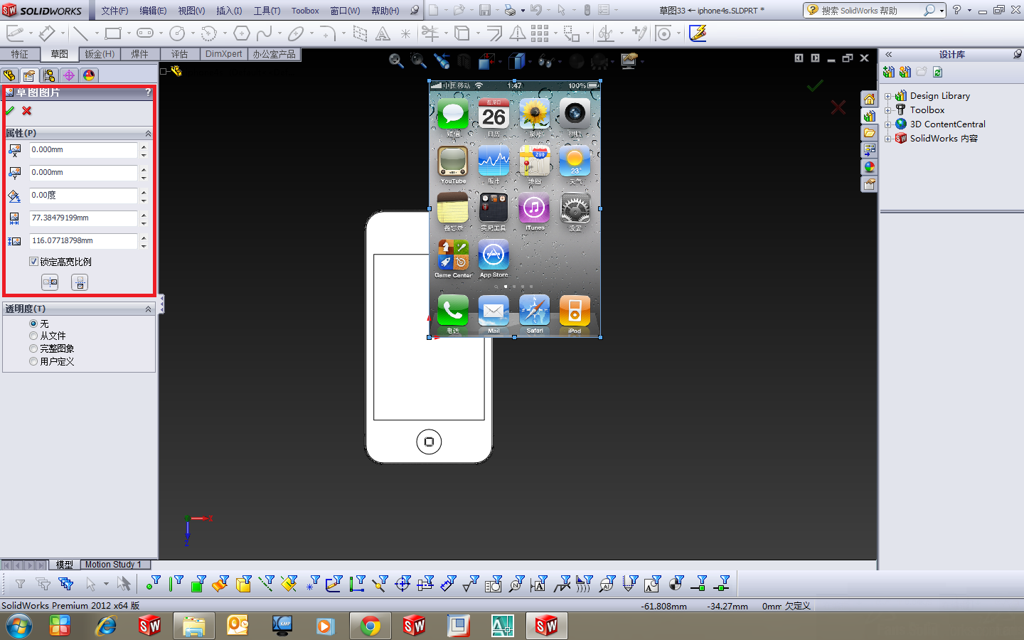Open the 文件(F) menu
Viewport: 1024px width, 640px height.
click(114, 11)
